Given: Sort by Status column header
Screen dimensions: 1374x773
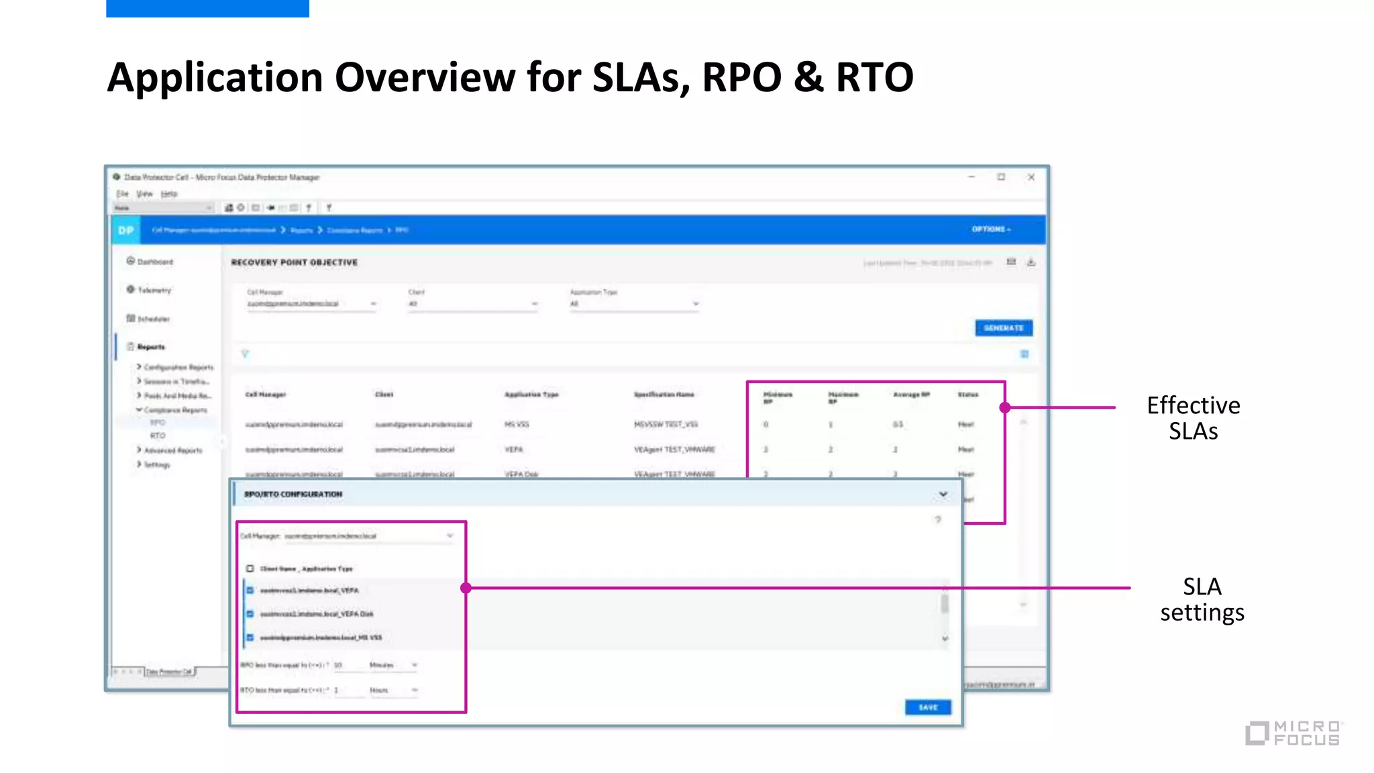Looking at the screenshot, I should (x=968, y=395).
